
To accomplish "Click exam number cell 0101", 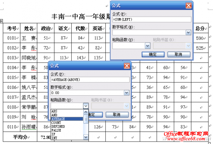I will 12,38.
